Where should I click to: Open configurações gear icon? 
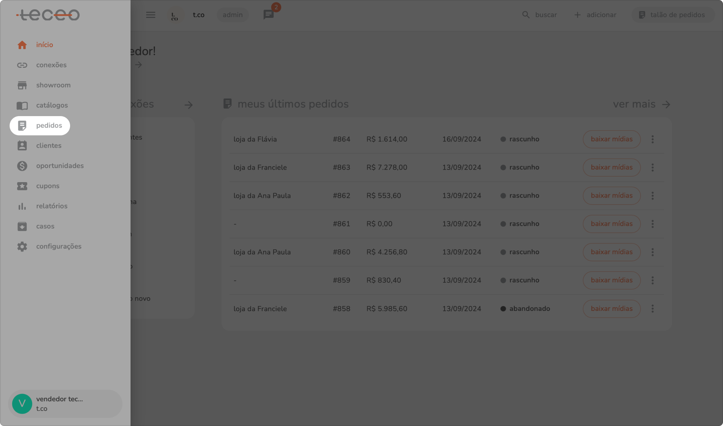click(x=22, y=247)
